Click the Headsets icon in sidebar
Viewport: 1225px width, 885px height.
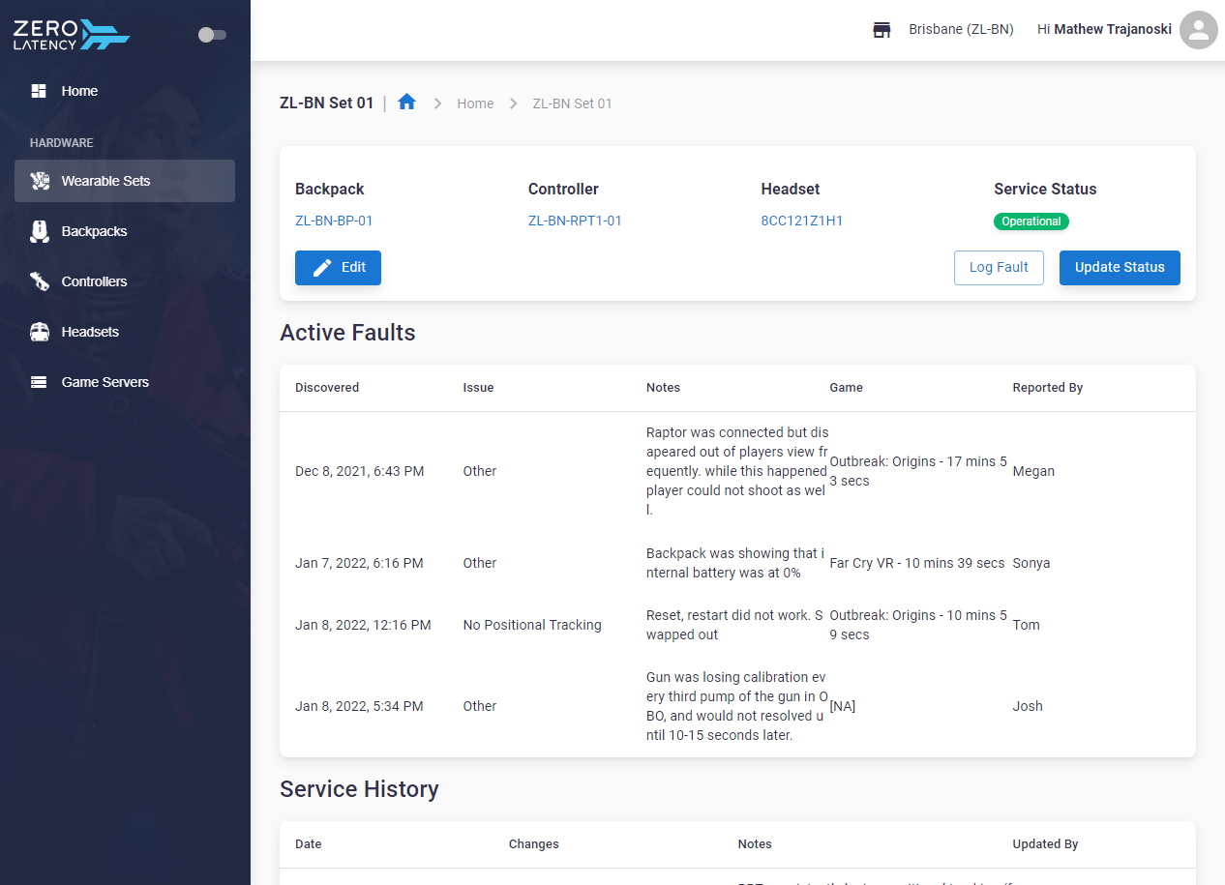pos(39,332)
